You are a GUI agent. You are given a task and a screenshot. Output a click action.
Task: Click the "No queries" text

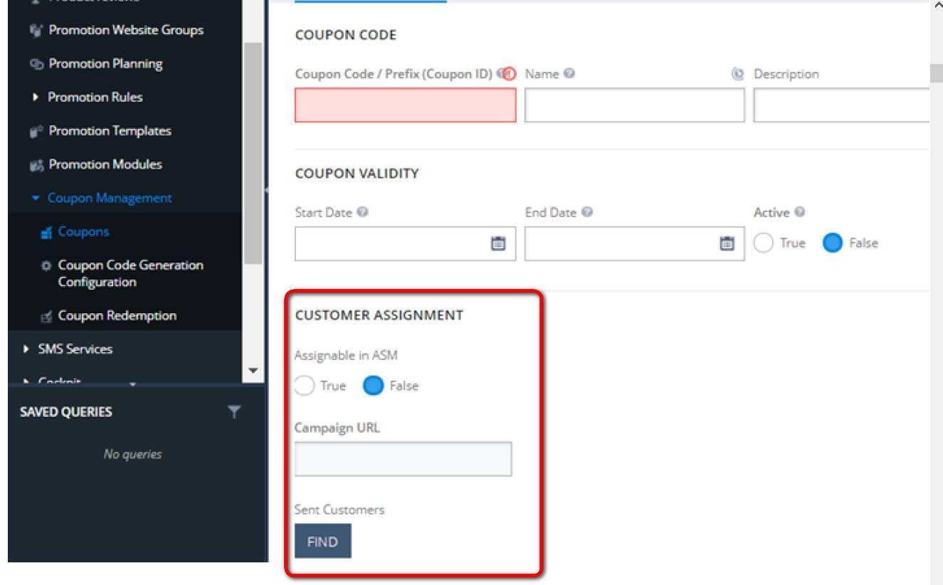[x=133, y=454]
